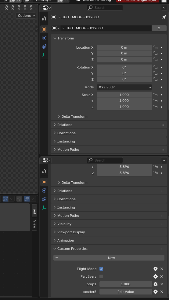The height and width of the screenshot is (300, 169).
Task: Click the user count button showing 2
Action: coord(159,28)
